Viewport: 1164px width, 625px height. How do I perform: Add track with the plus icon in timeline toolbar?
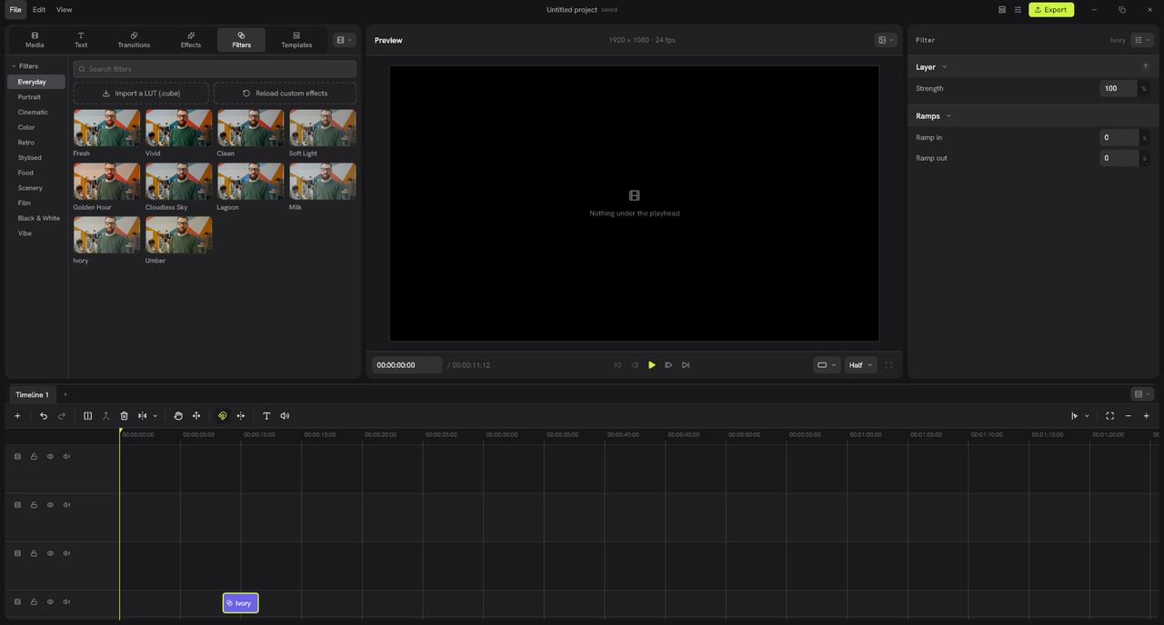click(x=17, y=416)
